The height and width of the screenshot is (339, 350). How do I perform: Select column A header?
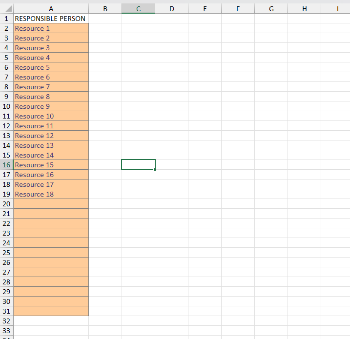(51, 9)
